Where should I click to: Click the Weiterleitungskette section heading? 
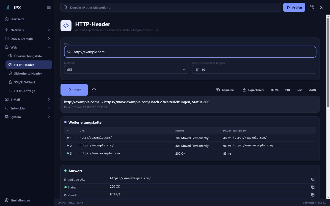pos(85,122)
